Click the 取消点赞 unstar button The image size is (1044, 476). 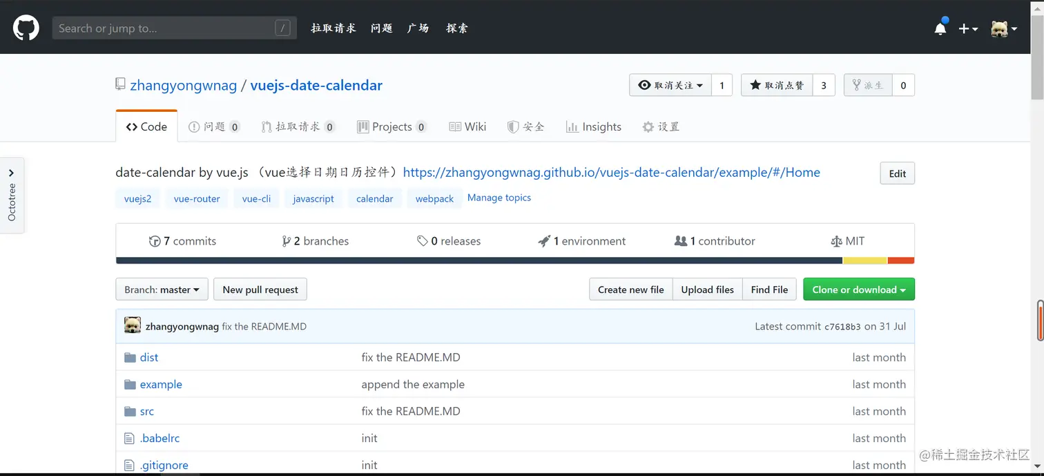(777, 85)
